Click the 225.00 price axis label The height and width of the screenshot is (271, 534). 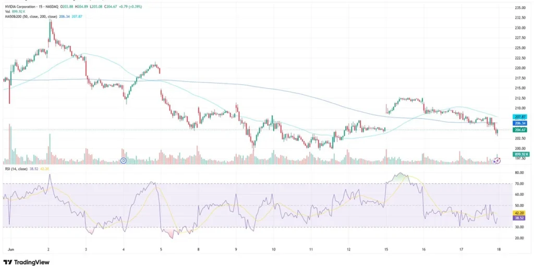click(x=520, y=48)
